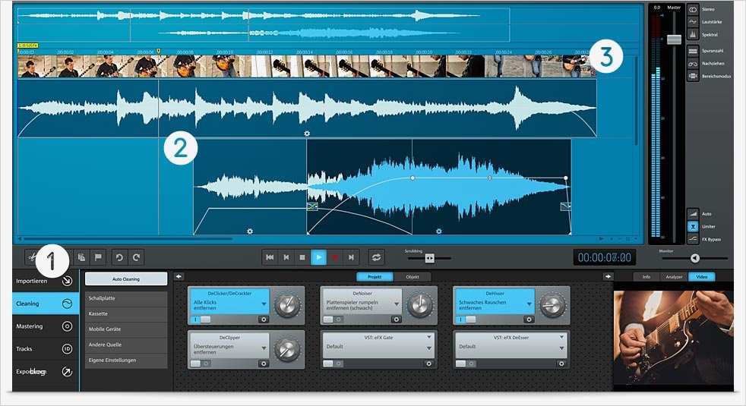Switch to the Objekt tab
The width and height of the screenshot is (746, 406).
pyautogui.click(x=413, y=277)
